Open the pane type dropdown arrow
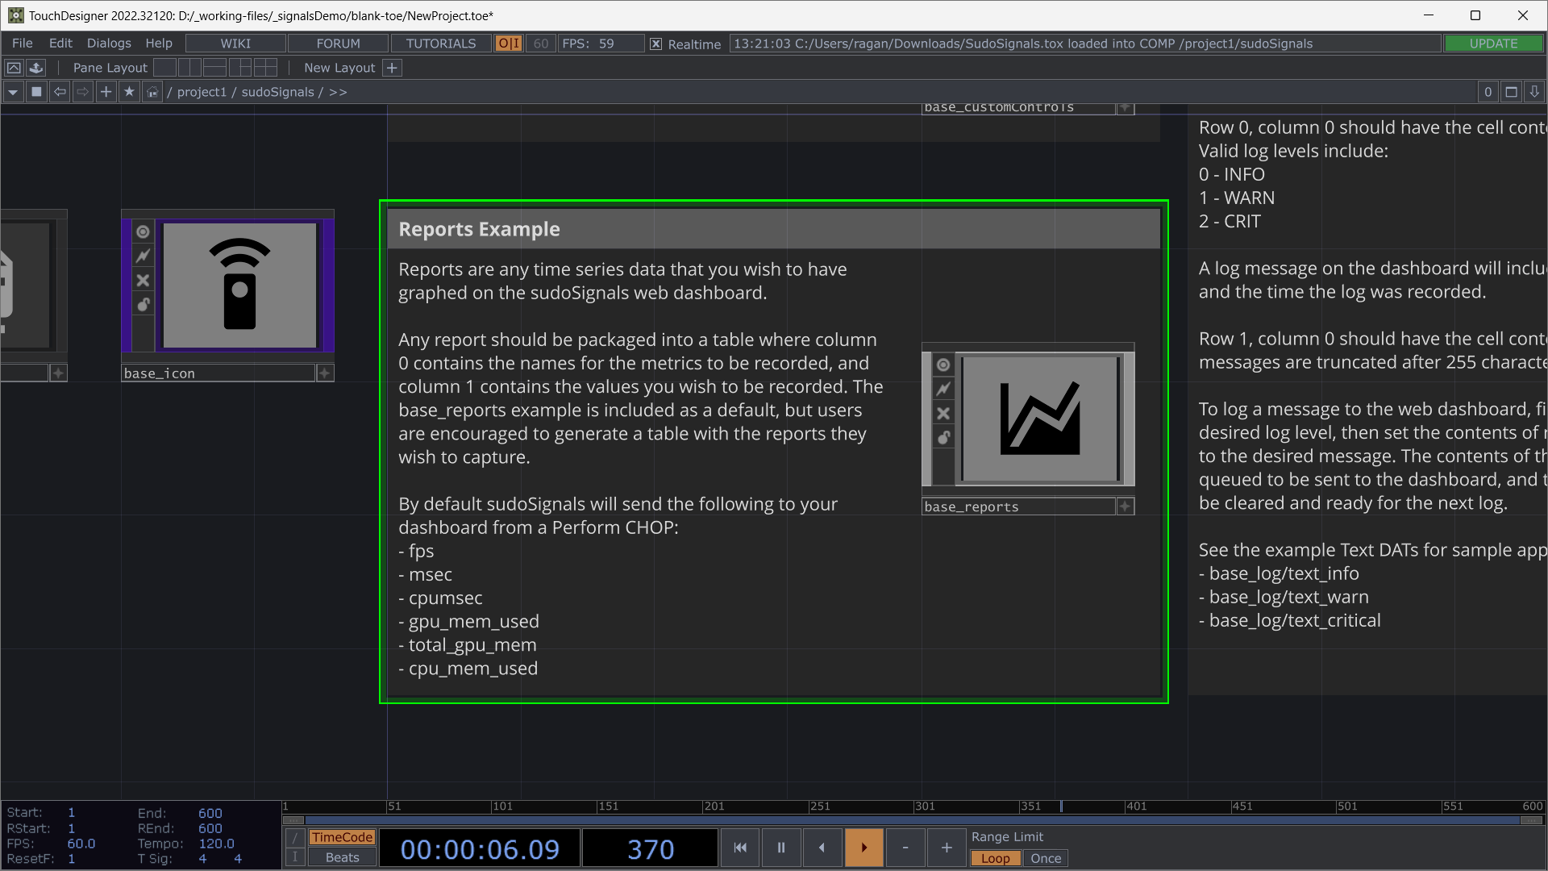Viewport: 1548px width, 871px height. 13,92
